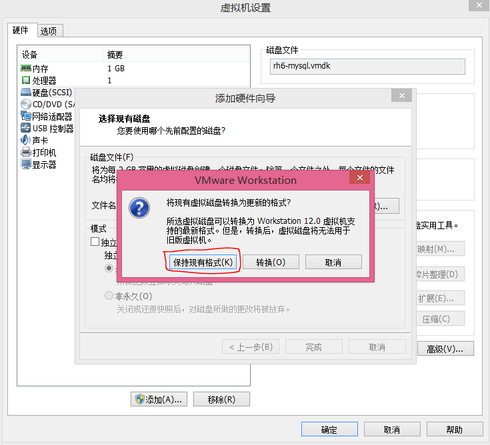Close the VMware Workstation dialog
Screen dimensions: 490x445
point(360,177)
